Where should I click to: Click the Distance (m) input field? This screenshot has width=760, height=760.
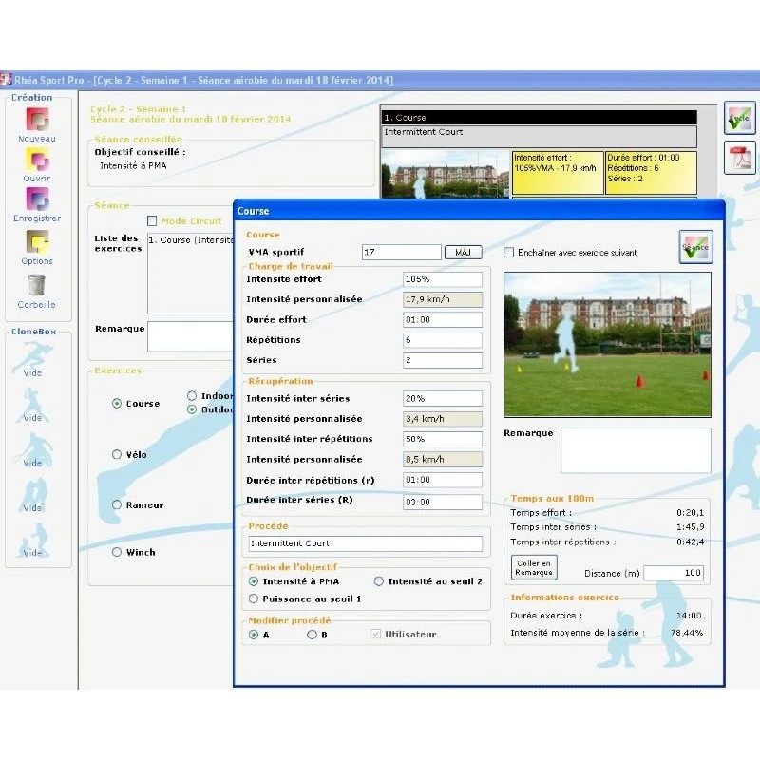(676, 573)
